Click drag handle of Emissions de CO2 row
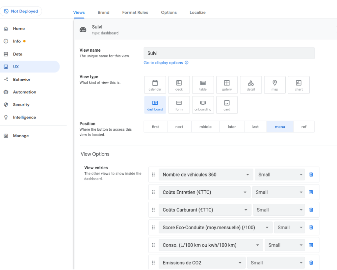The width and height of the screenshot is (337, 270). (x=153, y=263)
